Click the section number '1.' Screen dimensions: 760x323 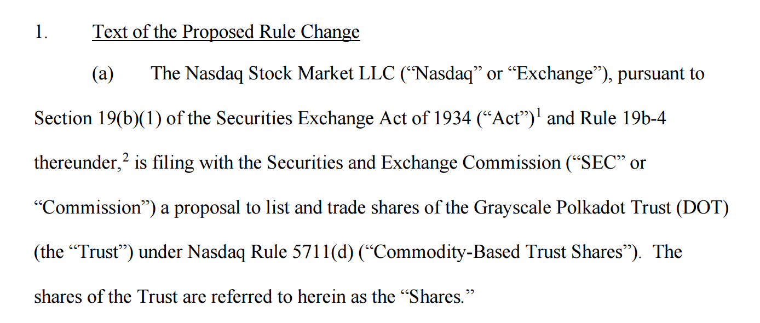41,32
